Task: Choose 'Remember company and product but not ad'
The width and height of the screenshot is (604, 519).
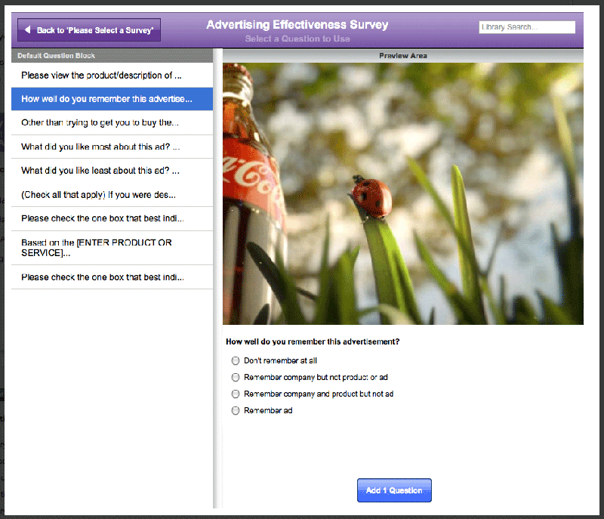Action: pos(236,394)
